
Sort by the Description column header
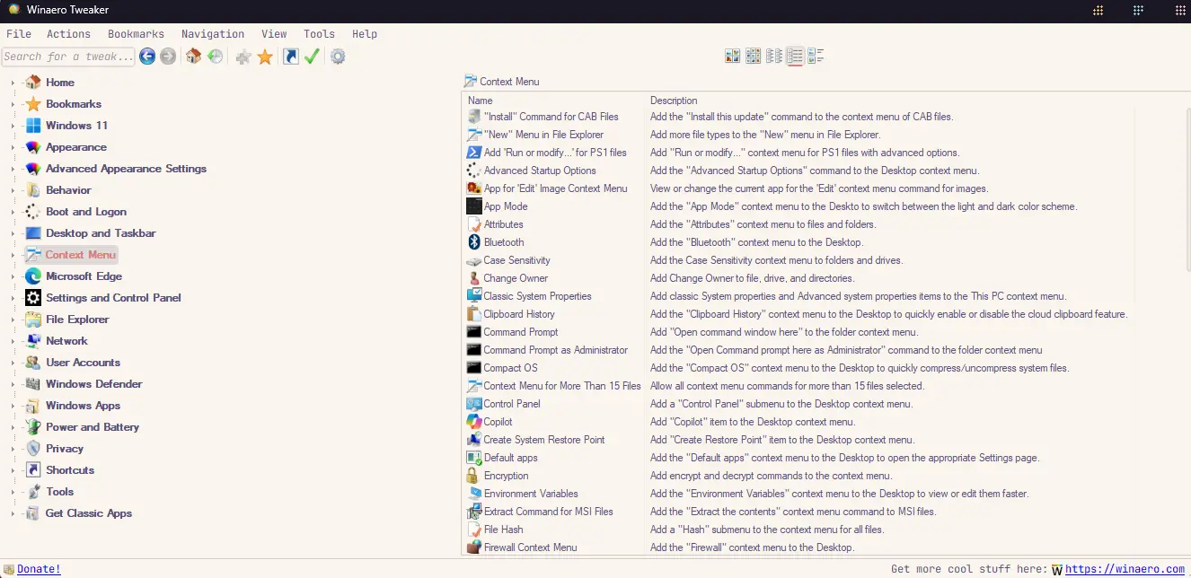pos(674,101)
